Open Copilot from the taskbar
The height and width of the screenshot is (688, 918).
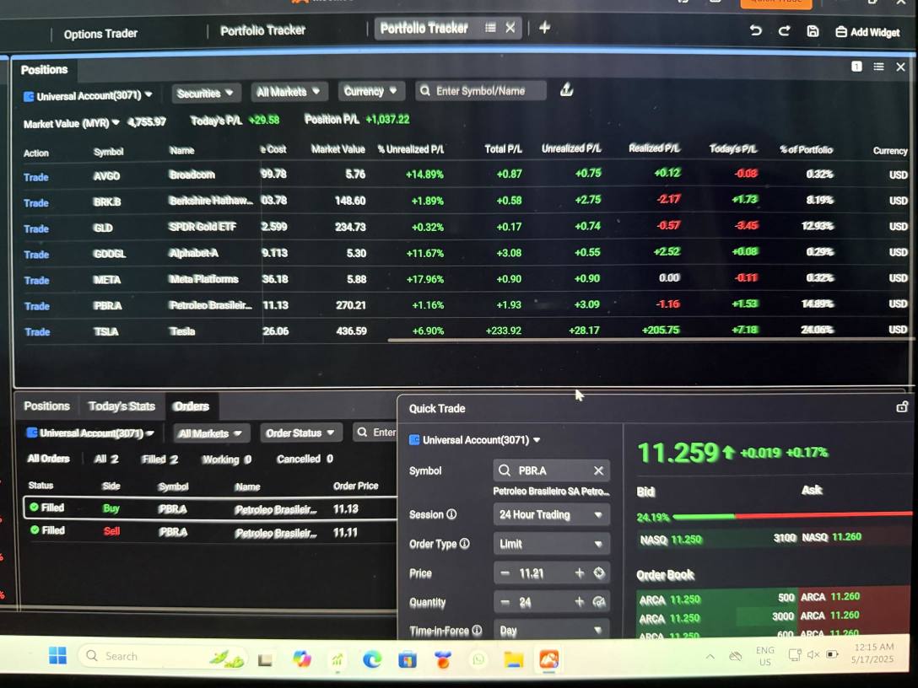pos(302,658)
